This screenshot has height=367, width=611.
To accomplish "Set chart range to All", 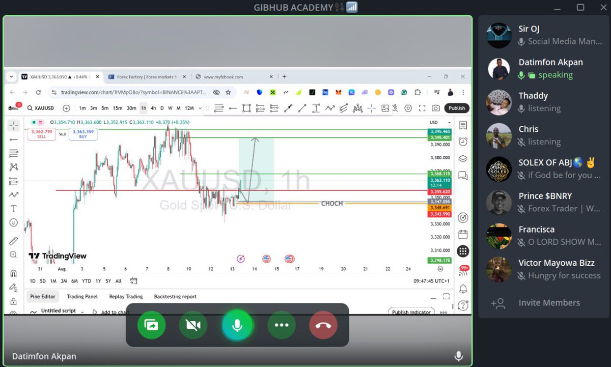I will pyautogui.click(x=119, y=281).
